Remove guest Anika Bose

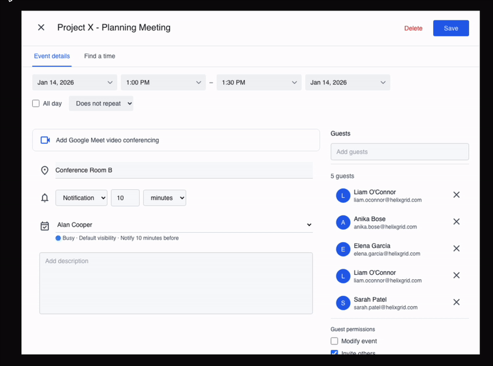tap(456, 222)
